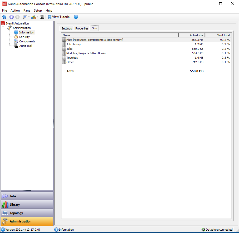This screenshot has height=233, width=239.
Task: Click the 880.0 KB size value
Action: tap(198, 49)
